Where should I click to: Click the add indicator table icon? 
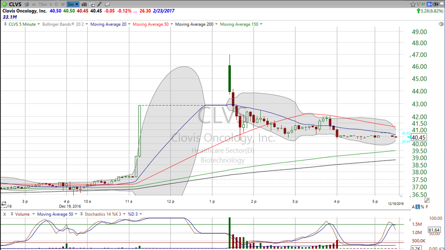[92, 4]
